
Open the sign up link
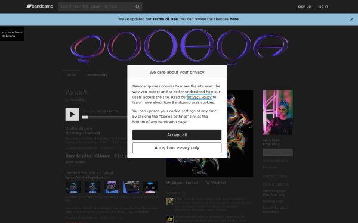(304, 7)
